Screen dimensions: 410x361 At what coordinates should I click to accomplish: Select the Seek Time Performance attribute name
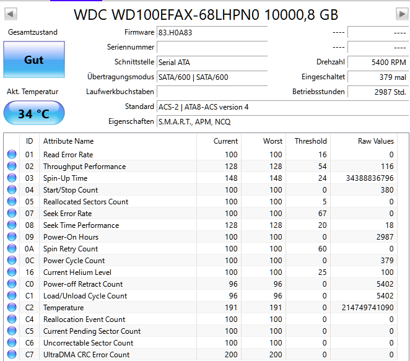pyautogui.click(x=81, y=225)
